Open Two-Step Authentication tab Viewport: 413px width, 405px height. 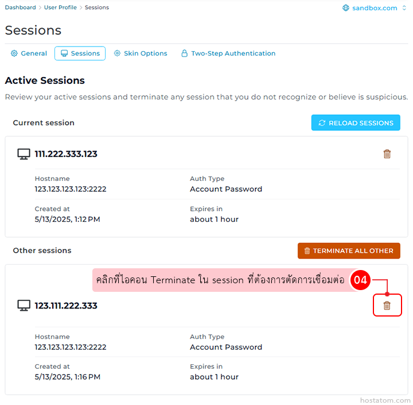click(x=228, y=53)
